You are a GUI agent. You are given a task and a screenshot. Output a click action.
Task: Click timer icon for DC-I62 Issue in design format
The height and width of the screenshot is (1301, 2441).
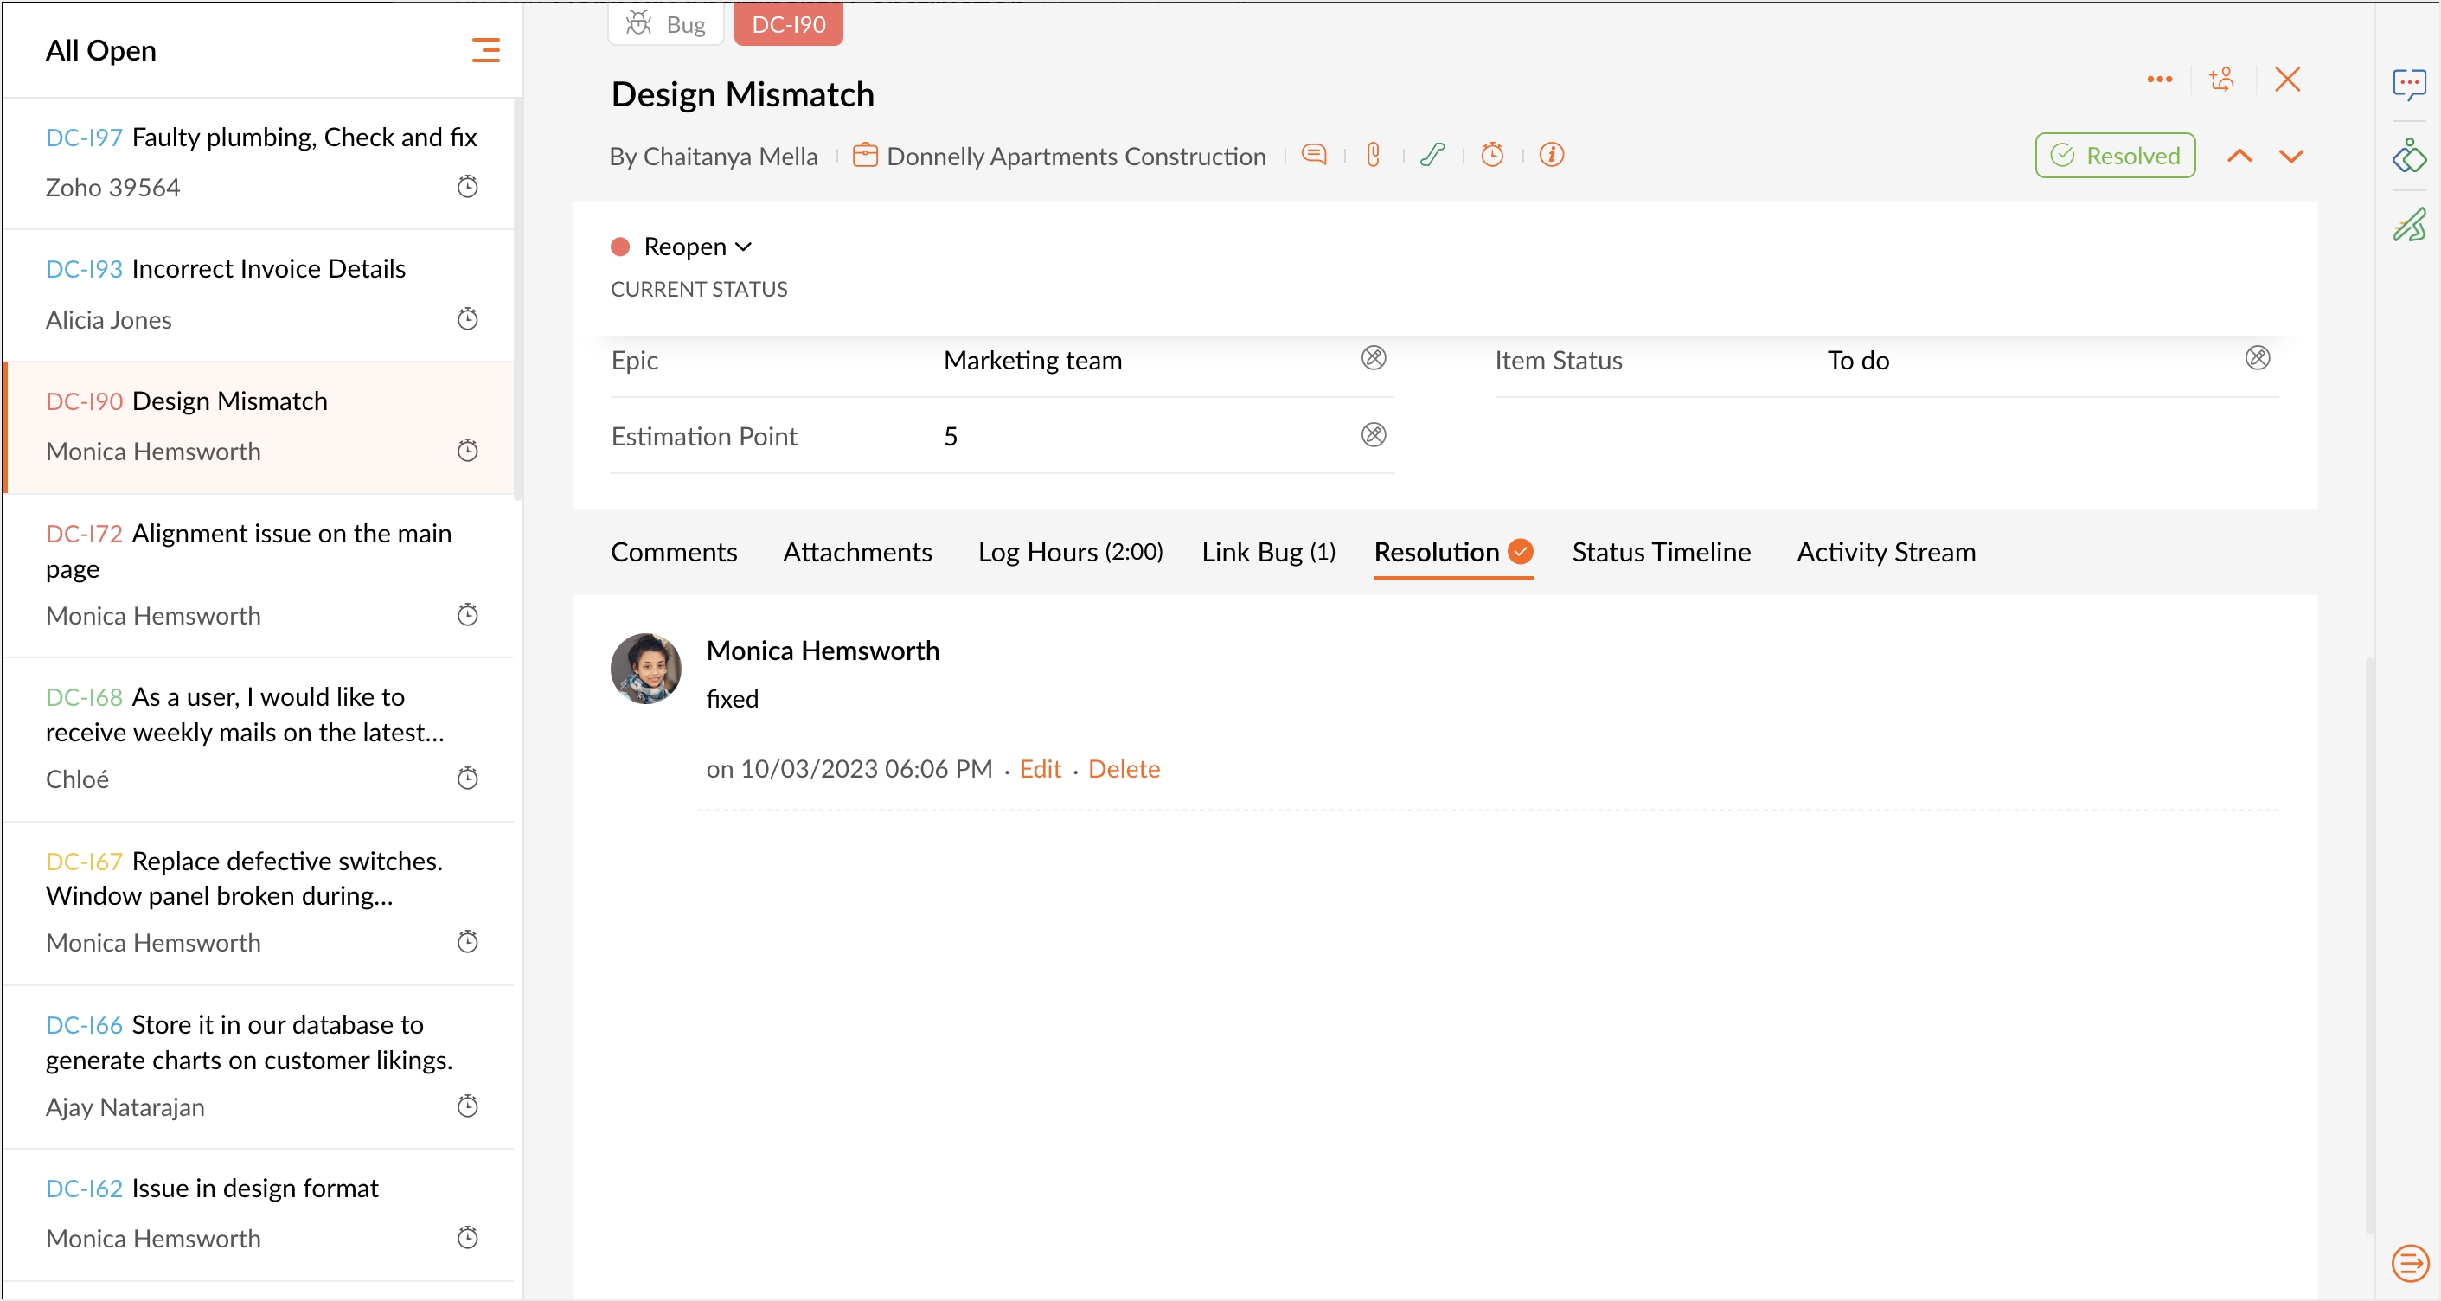pyautogui.click(x=467, y=1239)
